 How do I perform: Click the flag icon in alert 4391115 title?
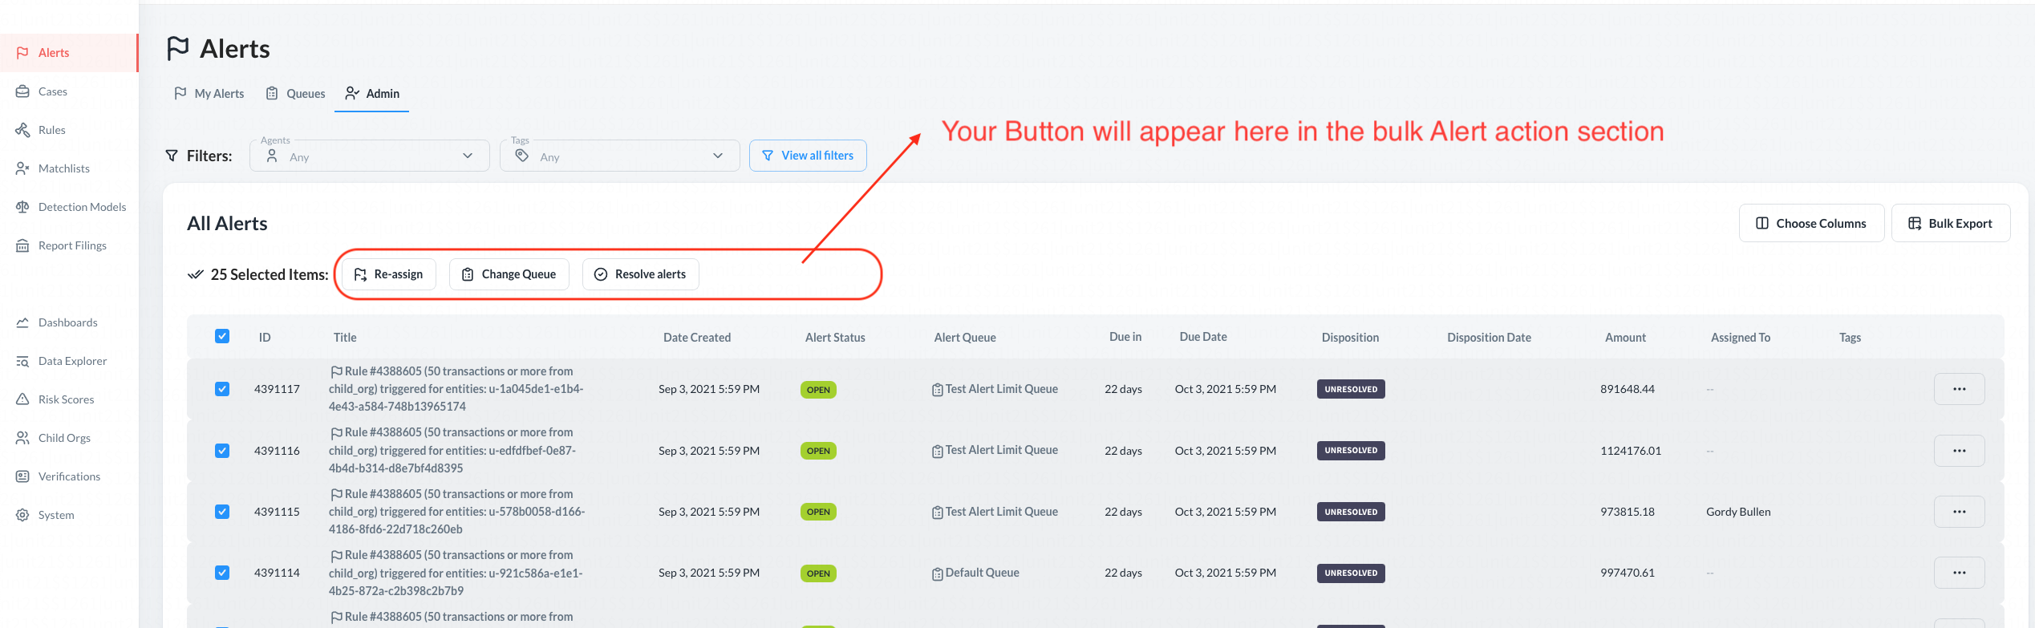[337, 495]
